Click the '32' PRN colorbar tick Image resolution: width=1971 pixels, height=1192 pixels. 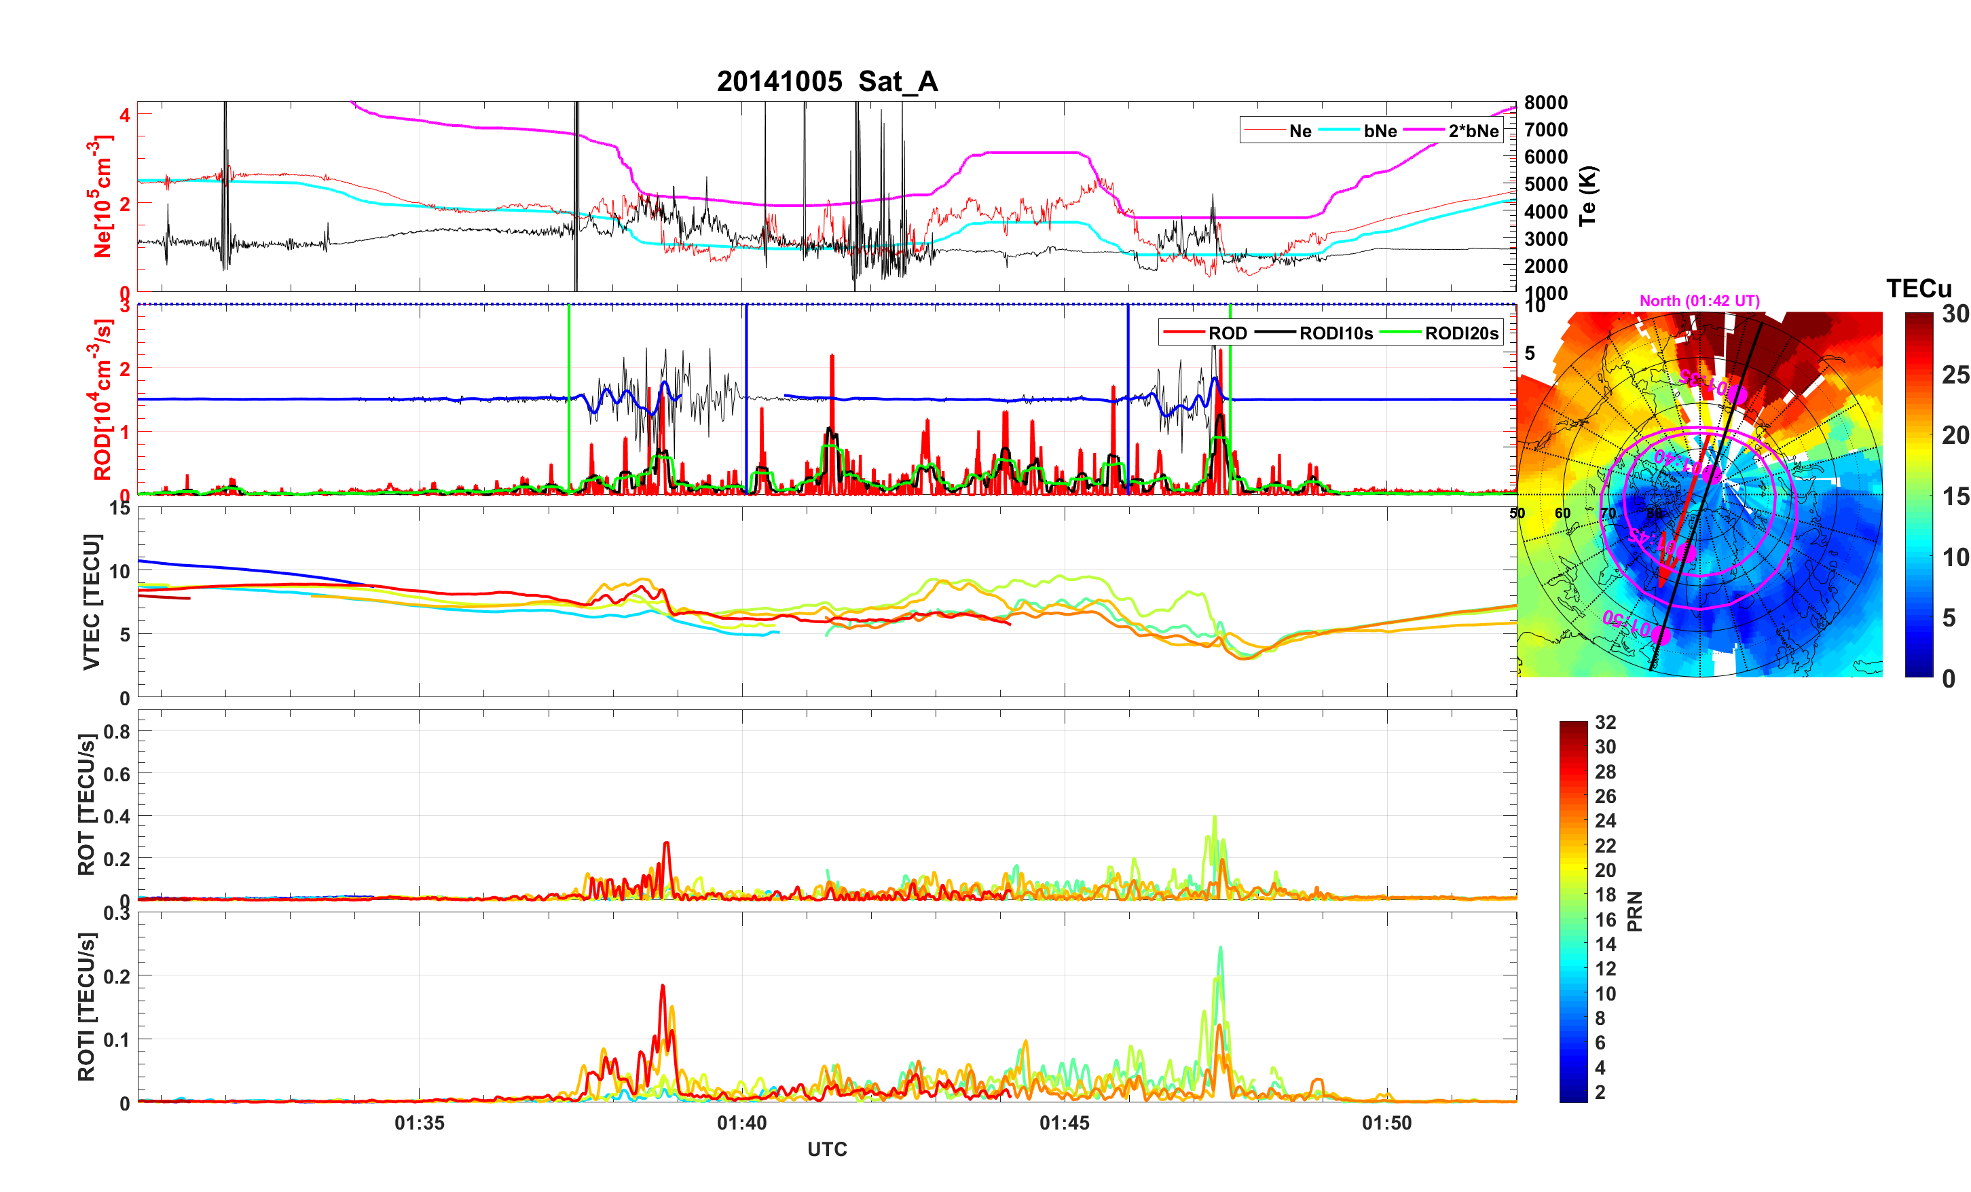click(1606, 722)
